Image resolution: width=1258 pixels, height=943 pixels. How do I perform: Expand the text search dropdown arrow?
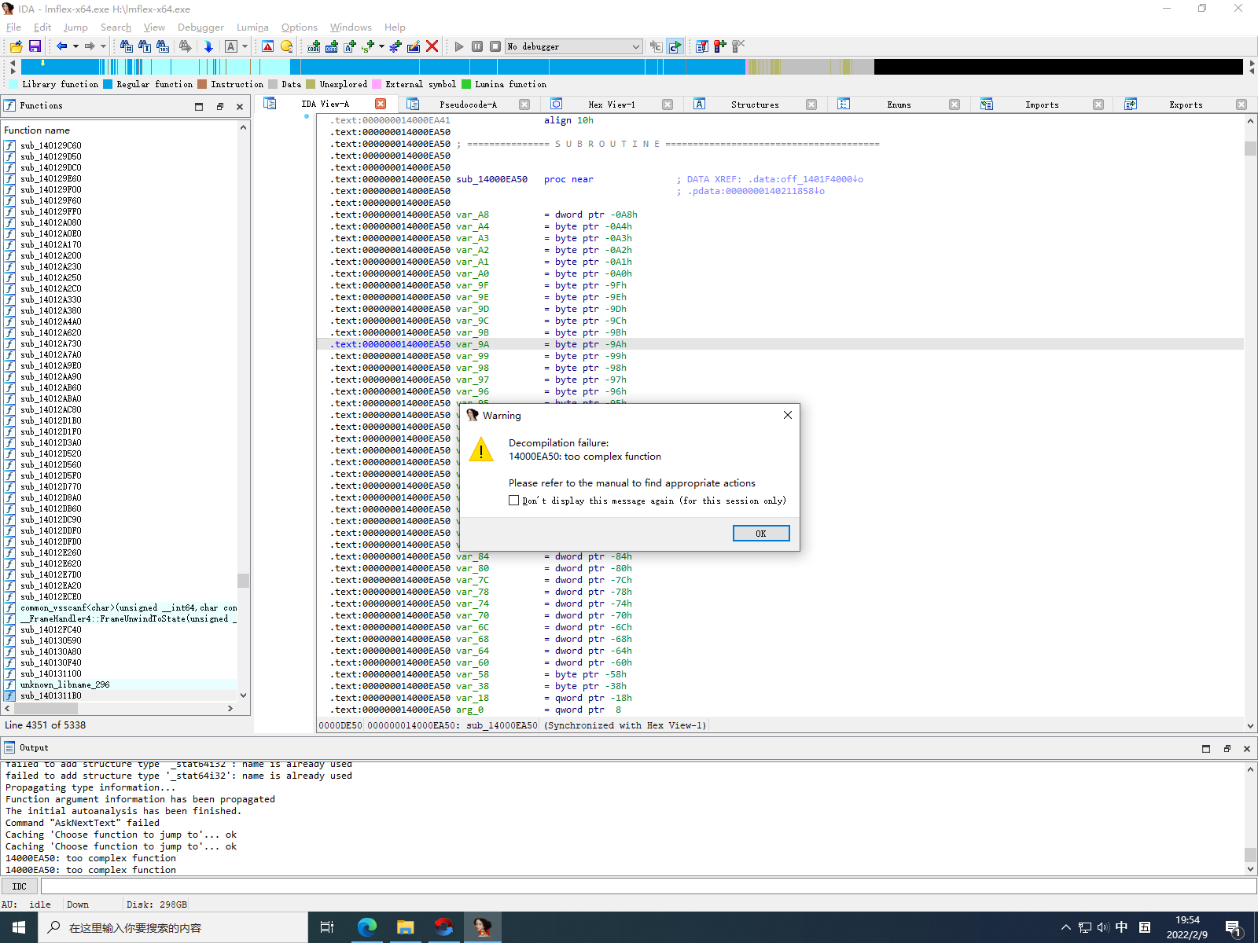point(245,46)
